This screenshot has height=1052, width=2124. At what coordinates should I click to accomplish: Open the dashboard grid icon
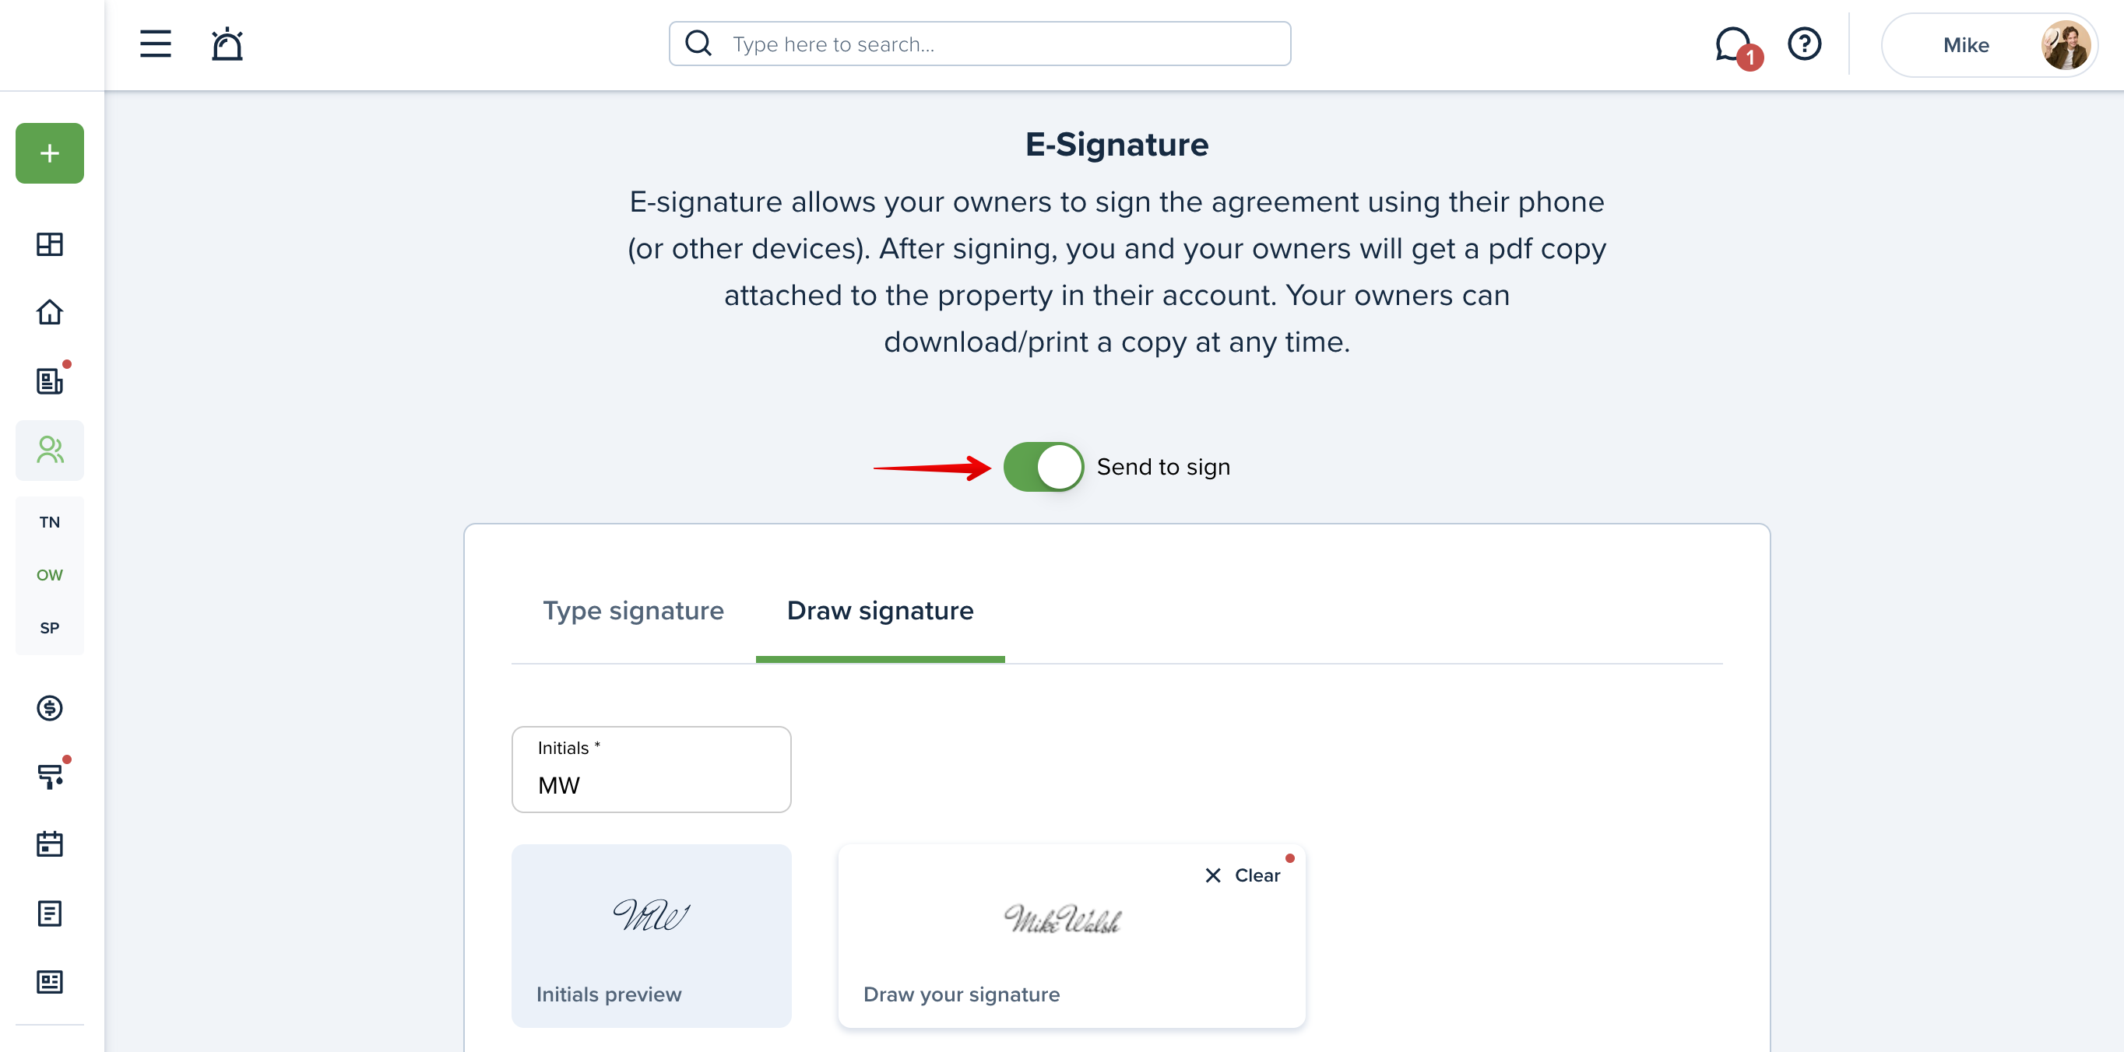pos(50,244)
